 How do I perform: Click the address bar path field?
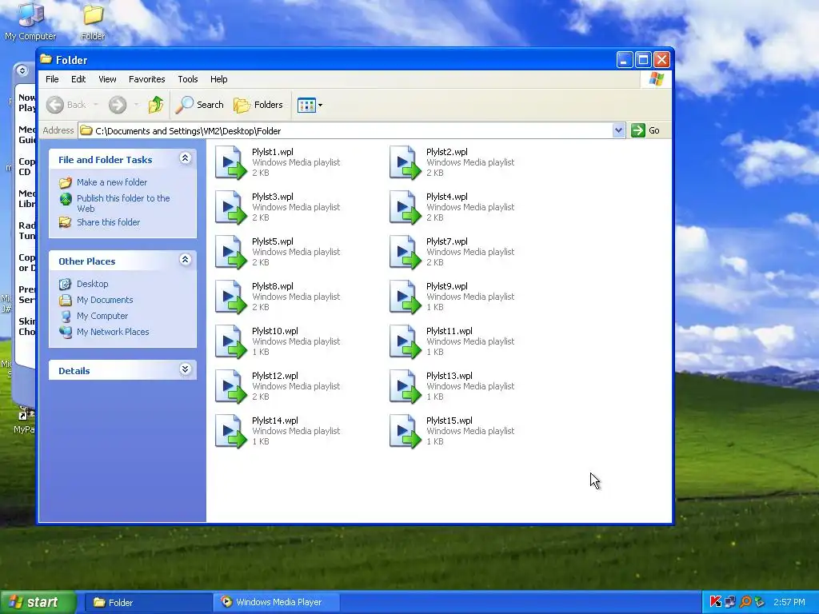(x=346, y=130)
